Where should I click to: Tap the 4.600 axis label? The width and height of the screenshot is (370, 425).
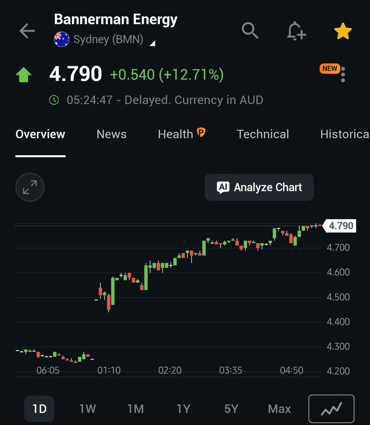pyautogui.click(x=338, y=272)
